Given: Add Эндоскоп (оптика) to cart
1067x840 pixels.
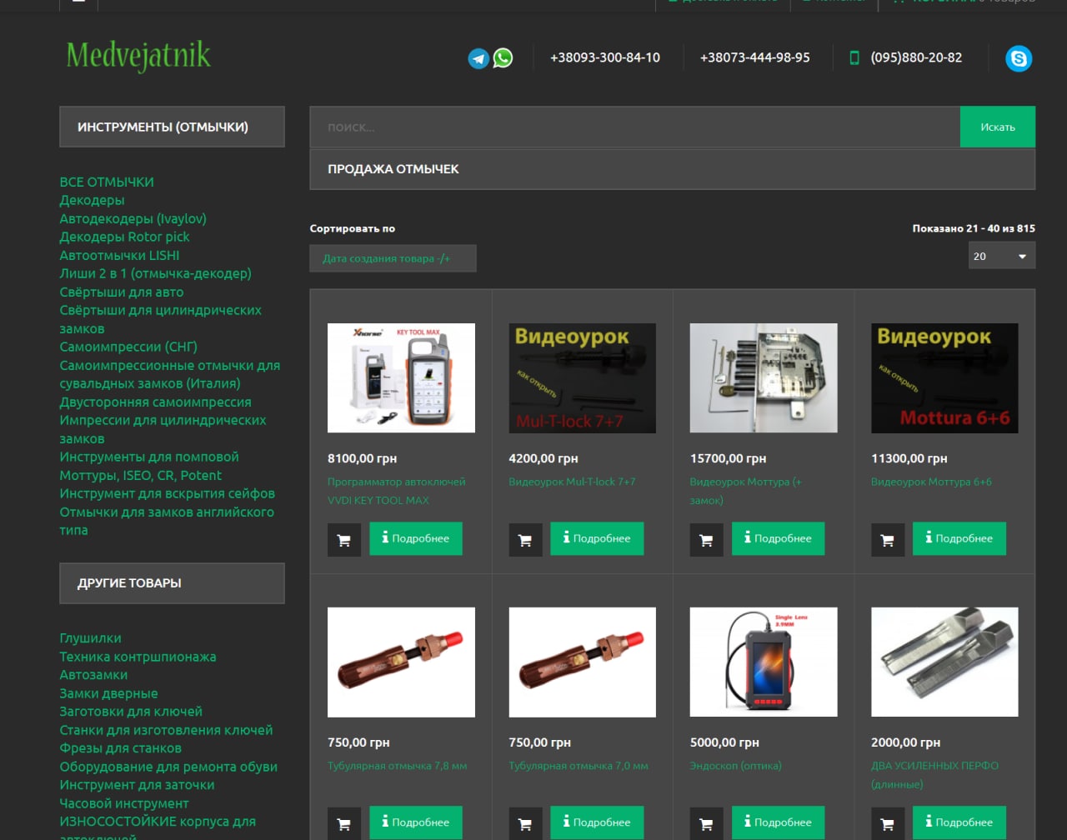Looking at the screenshot, I should click(x=706, y=823).
